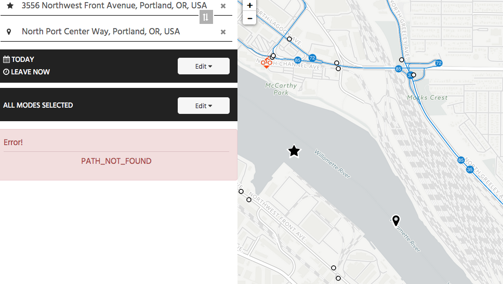Viewport: 503px width, 284px height.
Task: Click the route 35 badge on North Greeley Ave
Action: coord(470,170)
